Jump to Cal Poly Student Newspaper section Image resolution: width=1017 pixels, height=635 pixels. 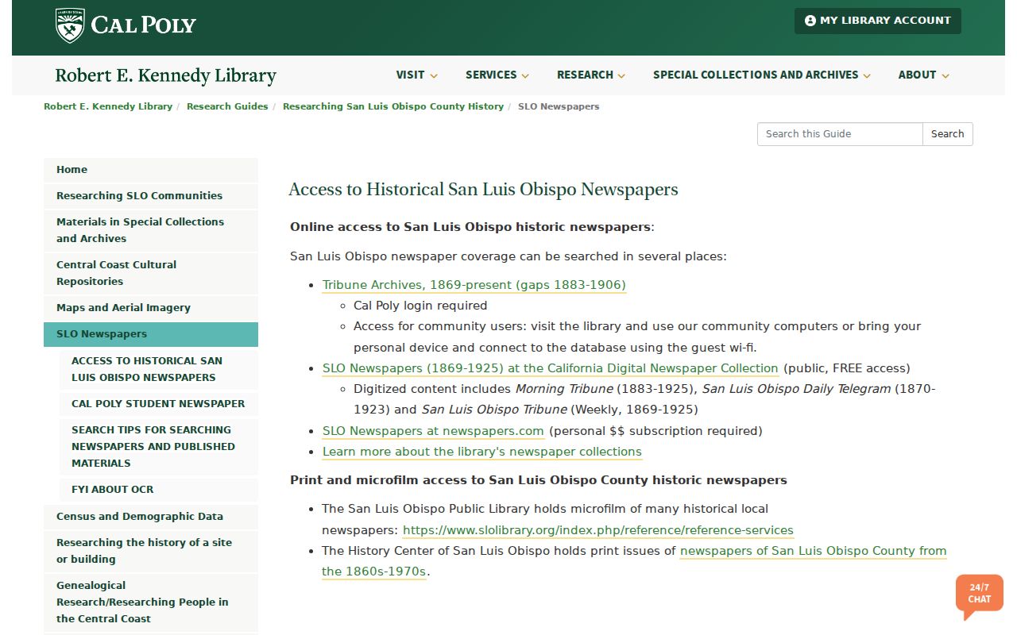tap(159, 404)
